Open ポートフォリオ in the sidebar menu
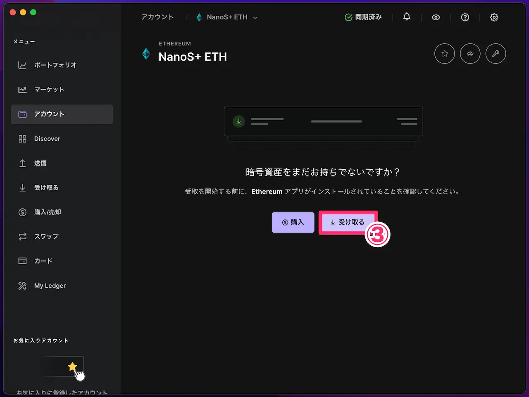This screenshot has height=397, width=529. (x=62, y=65)
